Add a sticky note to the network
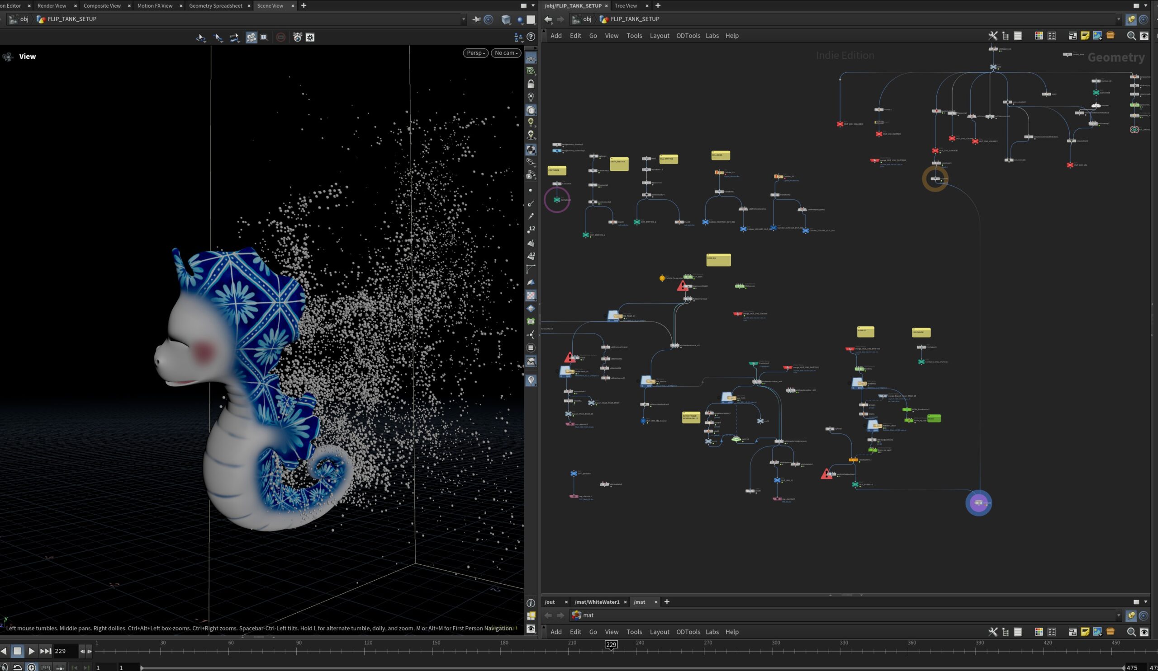 [1085, 36]
